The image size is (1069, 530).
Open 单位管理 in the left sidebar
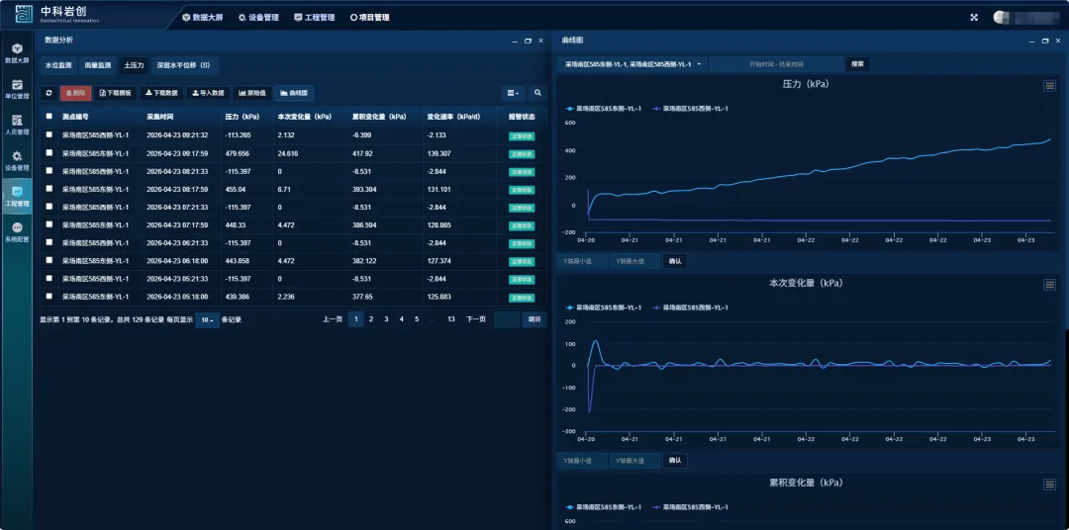[17, 89]
